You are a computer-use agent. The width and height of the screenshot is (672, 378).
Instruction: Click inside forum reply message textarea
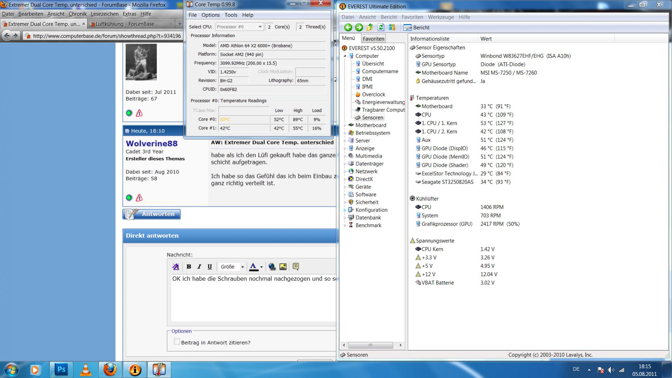(x=253, y=298)
